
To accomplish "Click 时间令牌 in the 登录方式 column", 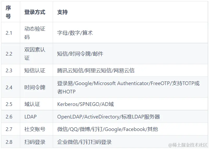I will tap(36, 87).
